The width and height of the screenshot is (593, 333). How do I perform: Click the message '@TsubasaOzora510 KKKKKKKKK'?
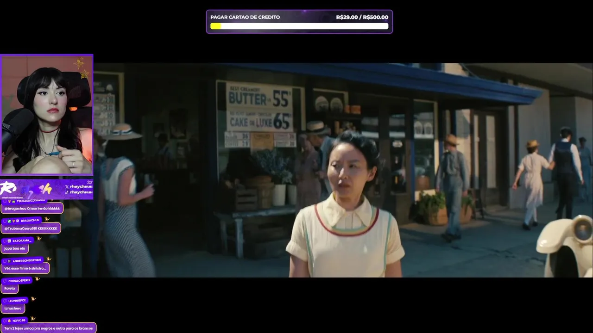point(31,228)
